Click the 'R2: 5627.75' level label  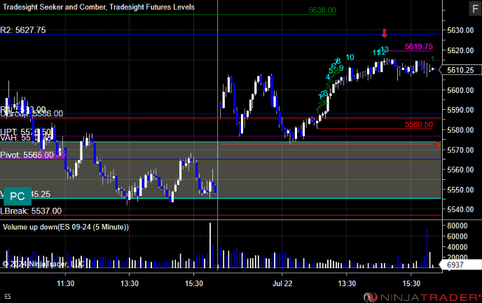[x=23, y=30]
